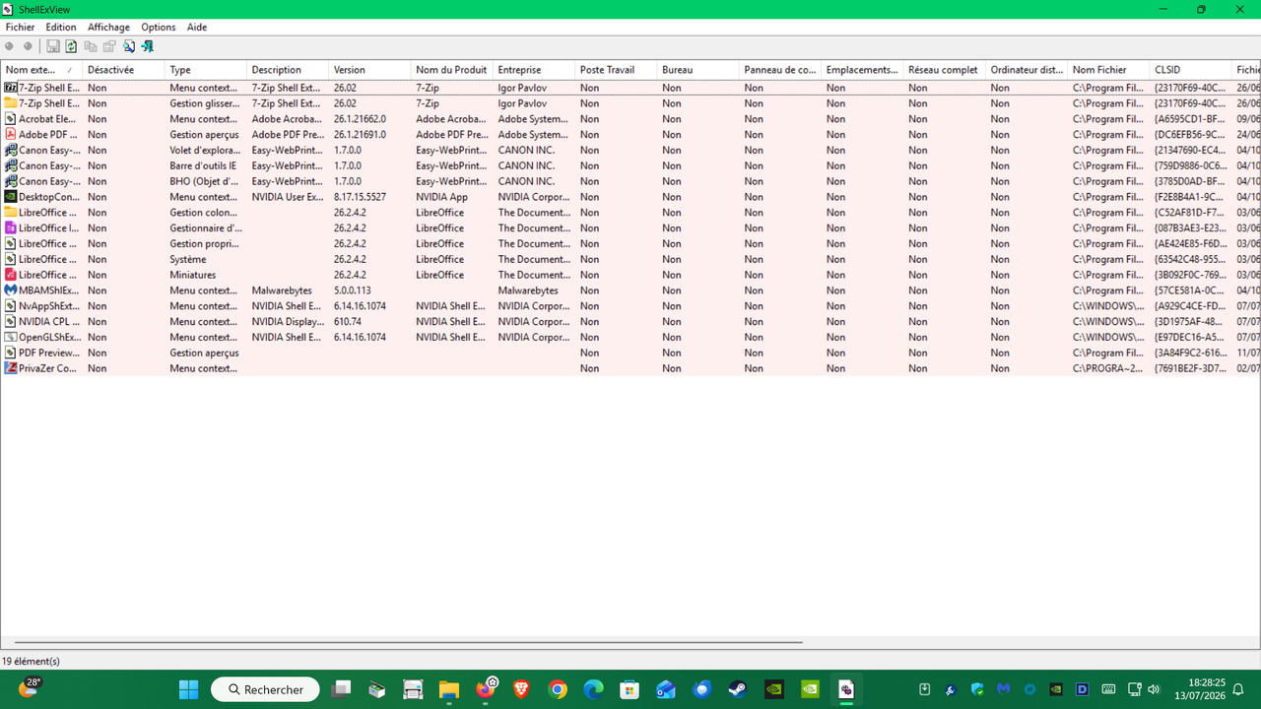Open the Windows Start menu
Viewport: 1261px width, 709px height.
pos(188,689)
